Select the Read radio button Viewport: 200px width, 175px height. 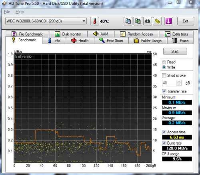click(x=164, y=62)
